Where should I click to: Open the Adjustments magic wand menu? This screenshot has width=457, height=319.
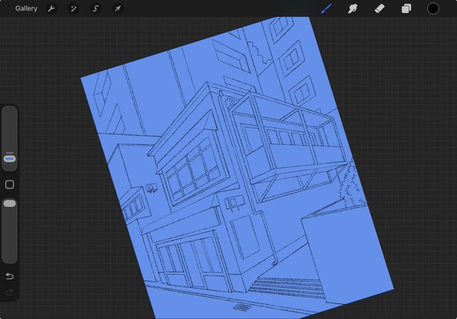click(x=73, y=9)
